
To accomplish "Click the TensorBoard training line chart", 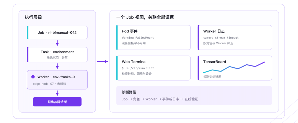I will [x=234, y=68].
